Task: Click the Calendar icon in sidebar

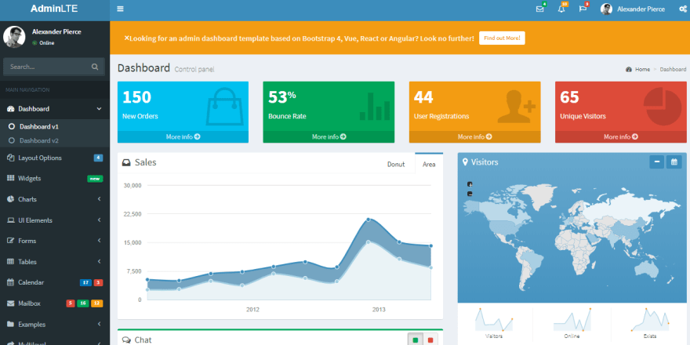Action: tap(10, 282)
